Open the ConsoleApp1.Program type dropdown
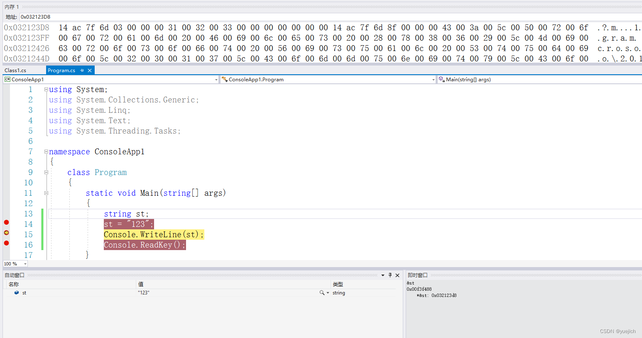The width and height of the screenshot is (642, 338). [x=434, y=80]
